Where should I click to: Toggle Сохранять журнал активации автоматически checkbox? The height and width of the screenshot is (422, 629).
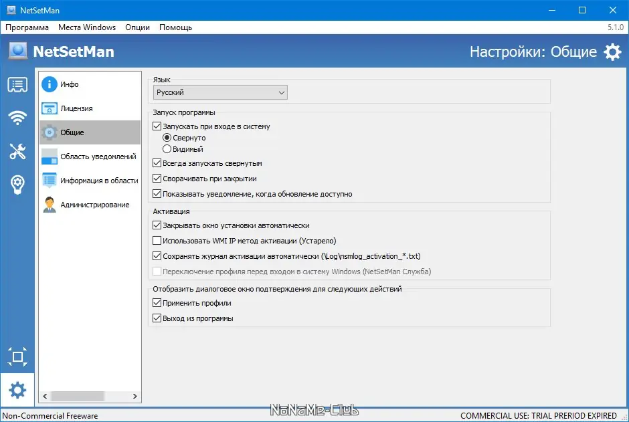[157, 255]
